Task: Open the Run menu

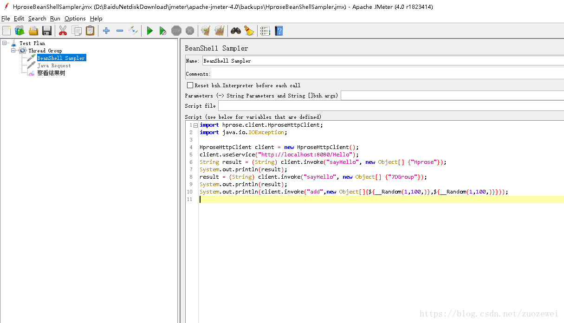Action: coord(55,19)
